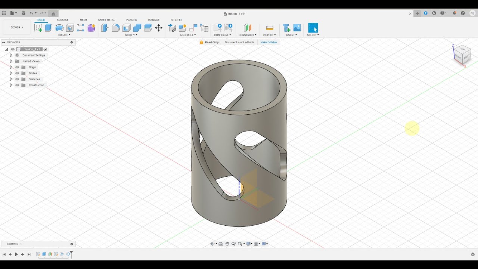Open the job status clock icon

click(443, 13)
